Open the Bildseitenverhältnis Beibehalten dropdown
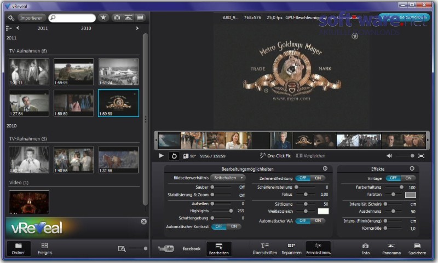The width and height of the screenshot is (438, 263). (228, 178)
